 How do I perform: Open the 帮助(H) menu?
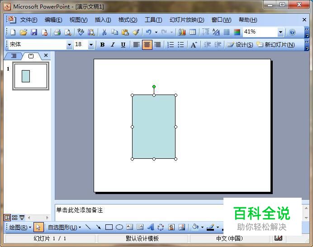[248, 20]
